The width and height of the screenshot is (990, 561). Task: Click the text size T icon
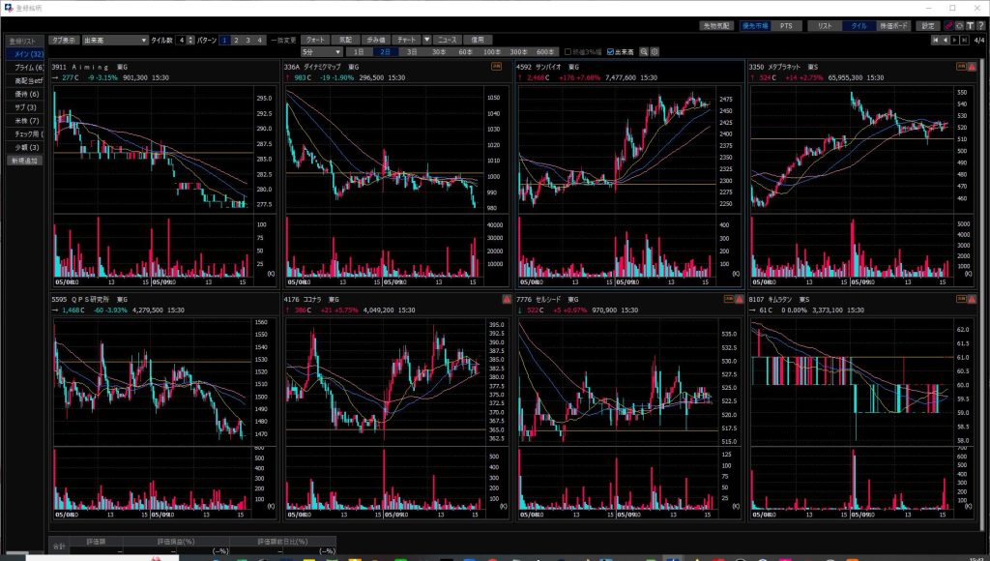click(x=970, y=26)
